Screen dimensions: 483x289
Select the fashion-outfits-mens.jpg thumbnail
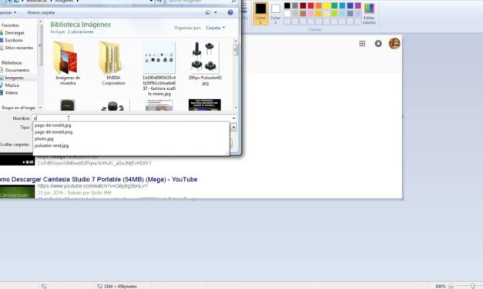(x=159, y=68)
